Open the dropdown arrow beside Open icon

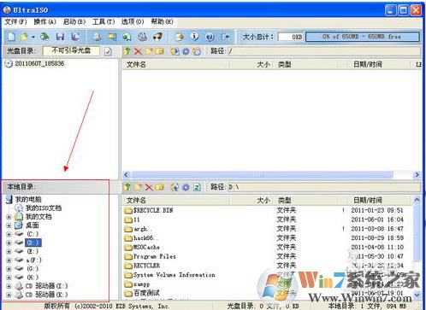click(33, 37)
